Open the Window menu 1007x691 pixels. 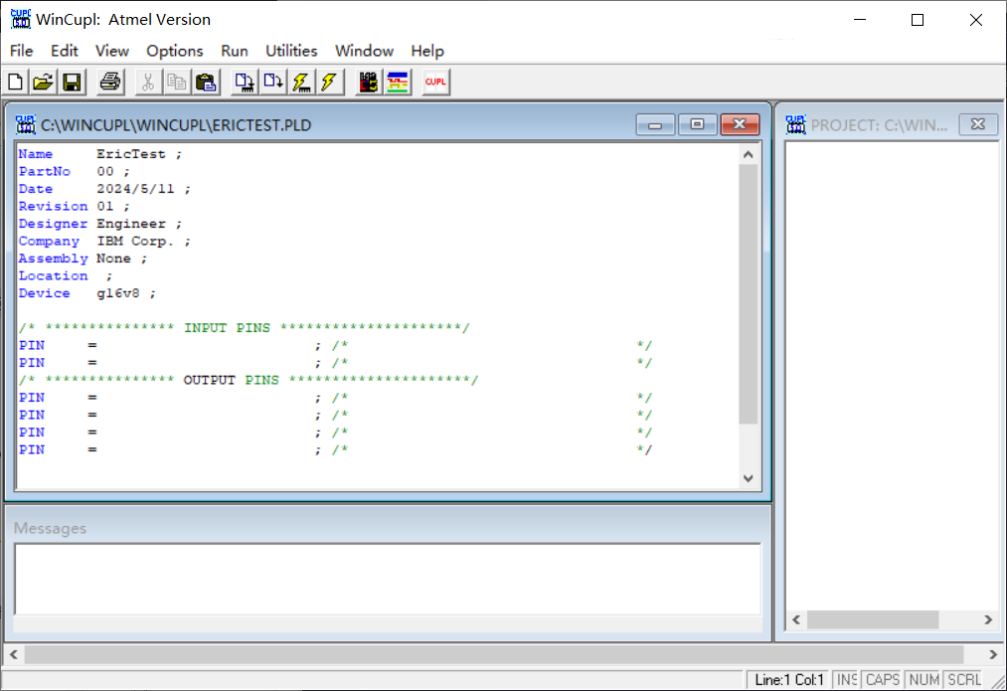[364, 51]
